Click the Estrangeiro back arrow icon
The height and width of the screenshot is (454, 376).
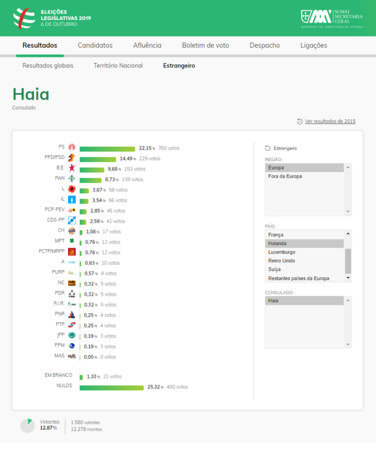[268, 148]
